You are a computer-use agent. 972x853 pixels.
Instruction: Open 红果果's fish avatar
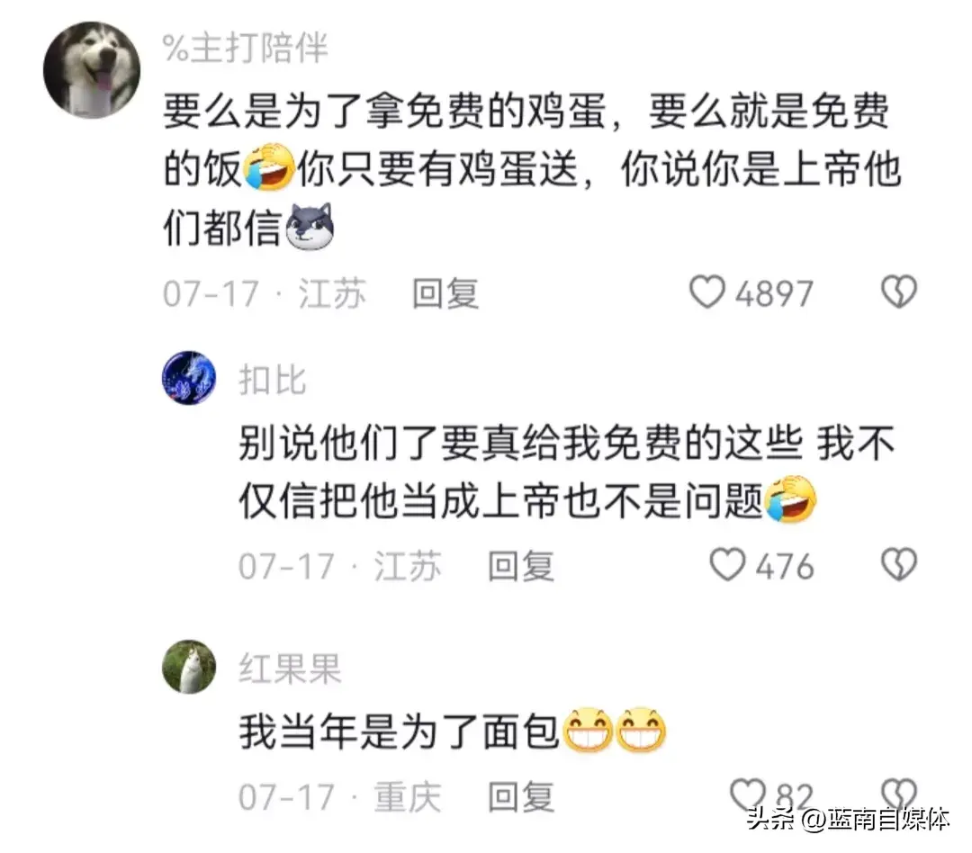189,667
